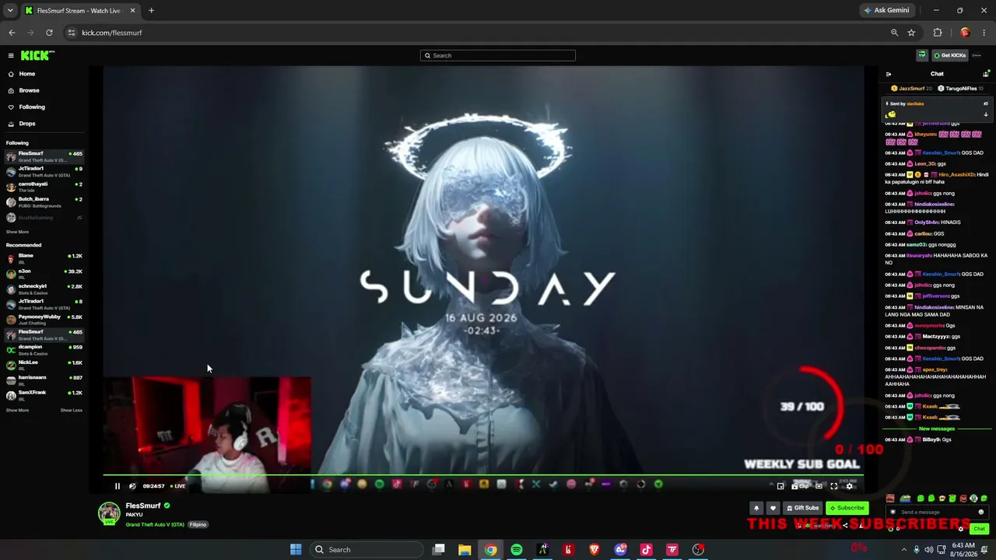Screen dimensions: 996x560
Task: Open the chat emote picker
Action: click(x=981, y=512)
